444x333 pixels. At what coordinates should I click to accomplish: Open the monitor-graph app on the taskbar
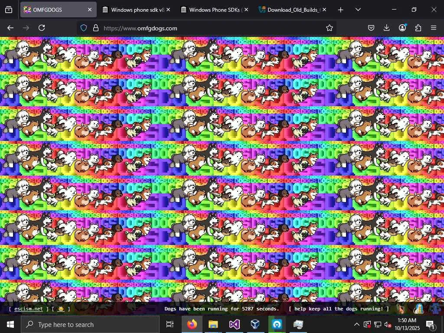[298, 324]
